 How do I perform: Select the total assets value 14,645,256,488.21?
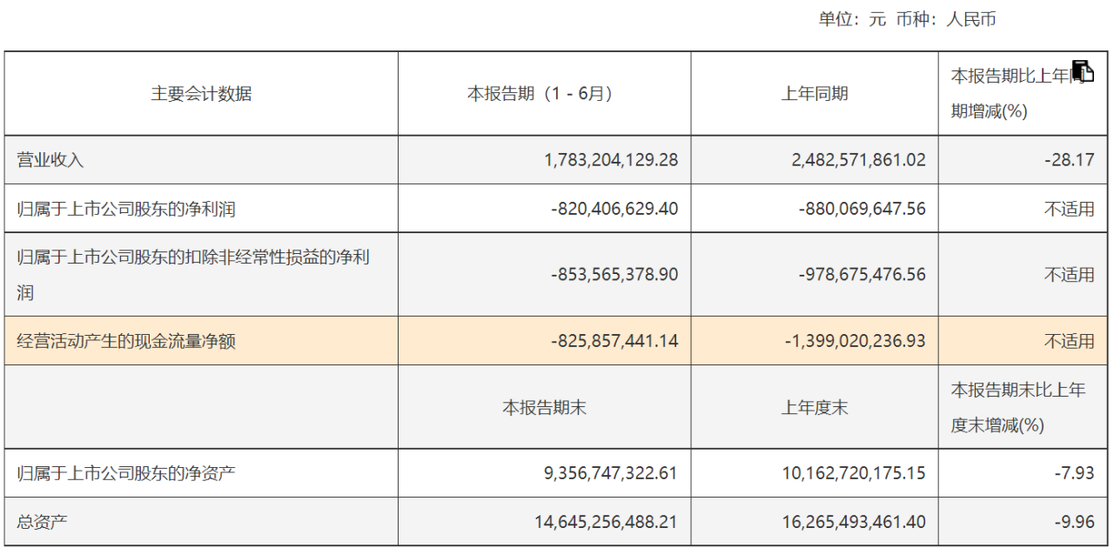(x=606, y=522)
